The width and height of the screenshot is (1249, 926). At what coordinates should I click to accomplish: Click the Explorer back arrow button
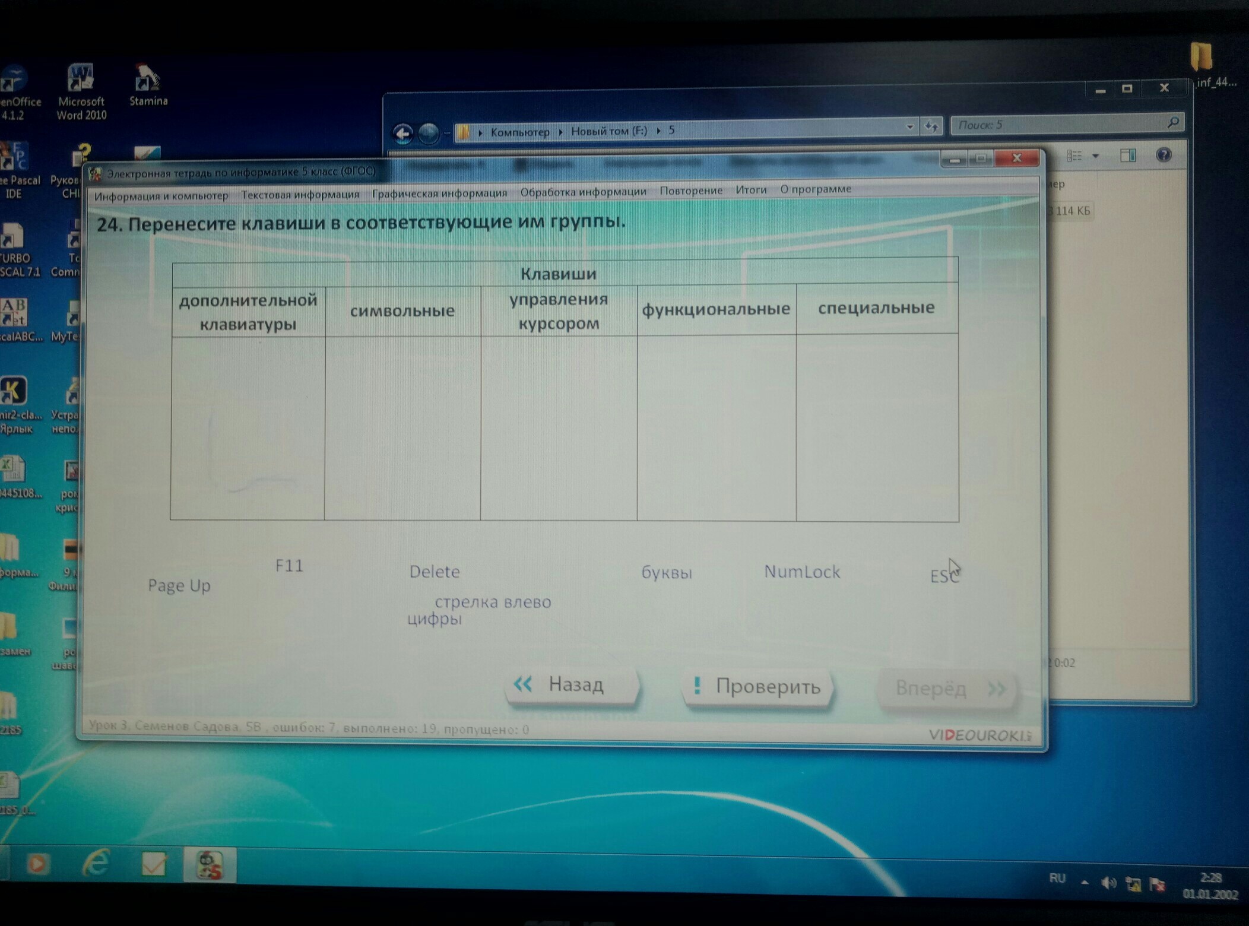click(403, 134)
